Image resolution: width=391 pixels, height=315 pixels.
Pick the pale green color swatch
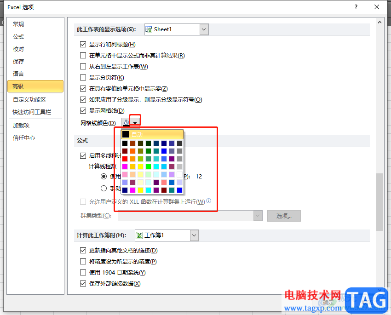coord(149,174)
